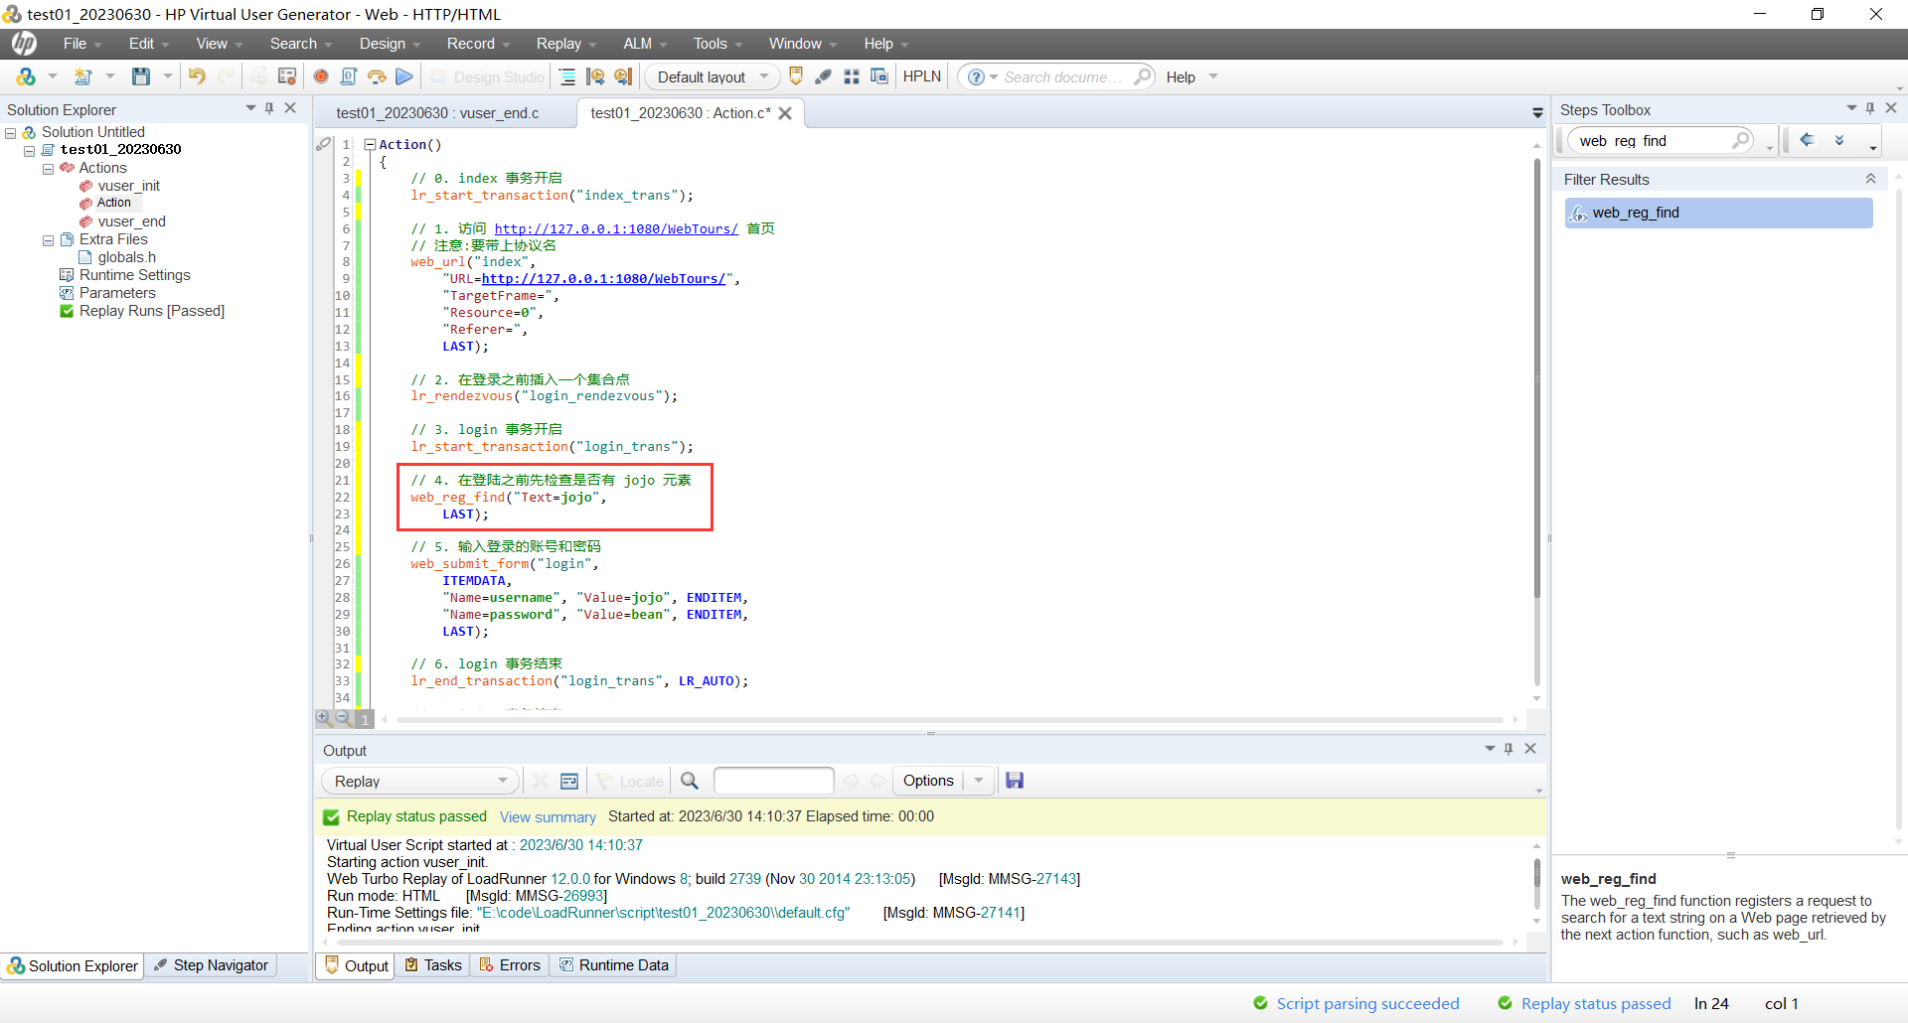Image resolution: width=1908 pixels, height=1023 pixels.
Task: Select web_reg_find in Filter Results
Action: pos(1718,213)
